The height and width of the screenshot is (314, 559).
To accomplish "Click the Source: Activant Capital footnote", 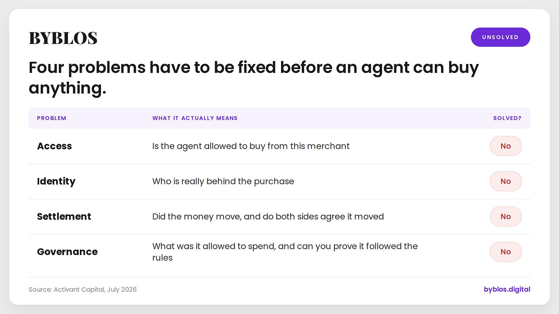I will pyautogui.click(x=83, y=289).
